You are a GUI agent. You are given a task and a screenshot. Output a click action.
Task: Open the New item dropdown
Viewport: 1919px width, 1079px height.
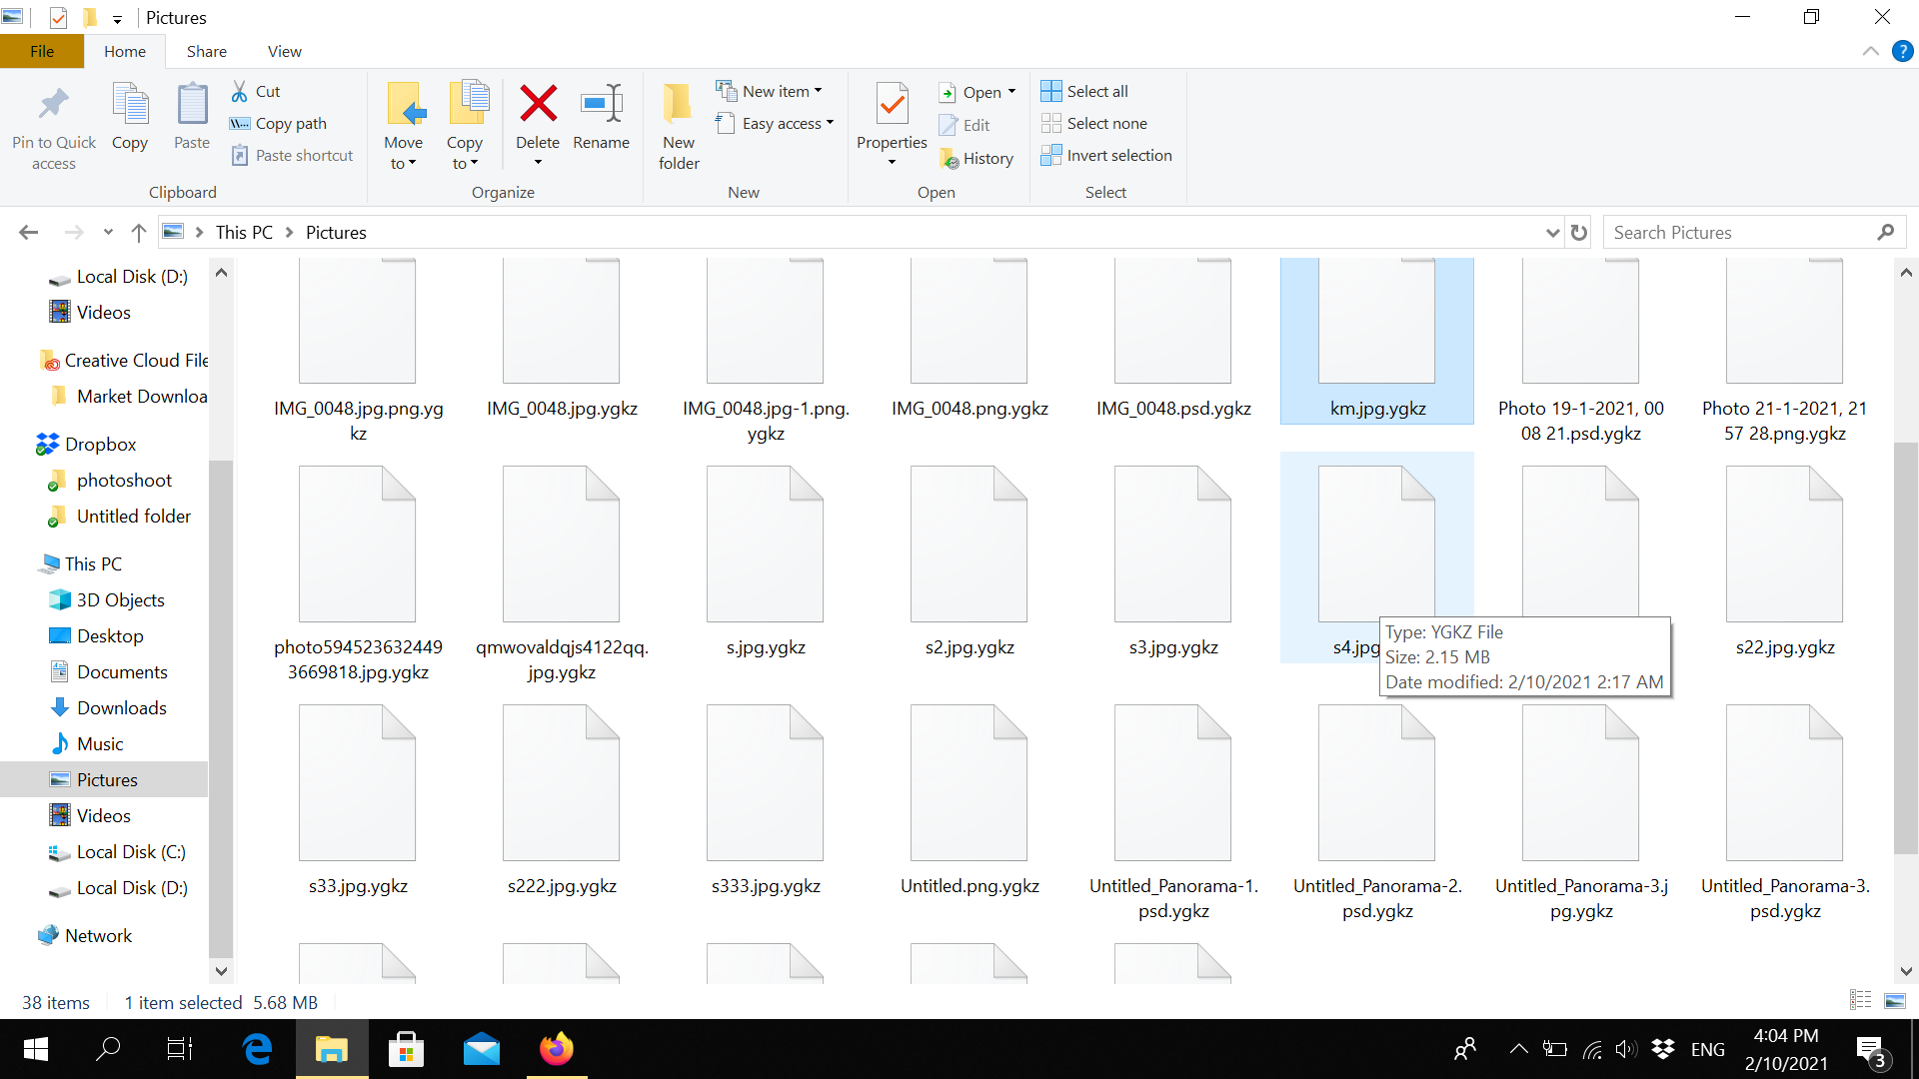[x=770, y=90]
